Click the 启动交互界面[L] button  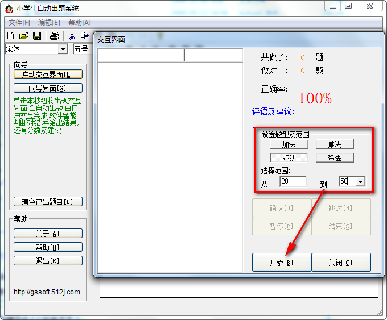click(x=48, y=74)
